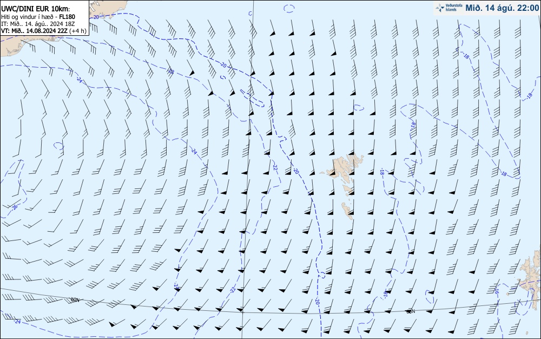Click the Veðurstofa Íslands logo

pyautogui.click(x=448, y=8)
